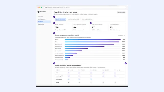Open the Link positions page
This screenshot has height=92, width=164.
[42, 19]
